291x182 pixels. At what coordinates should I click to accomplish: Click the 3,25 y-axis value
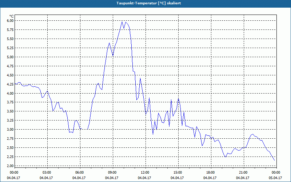click(x=11, y=120)
